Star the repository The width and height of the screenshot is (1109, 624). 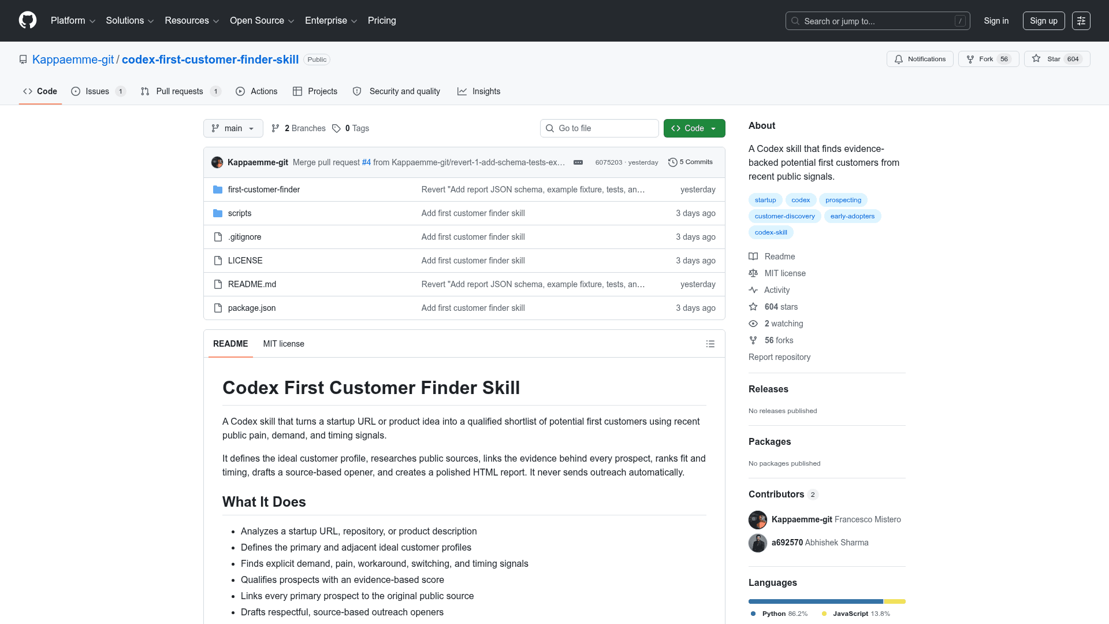1056,59
